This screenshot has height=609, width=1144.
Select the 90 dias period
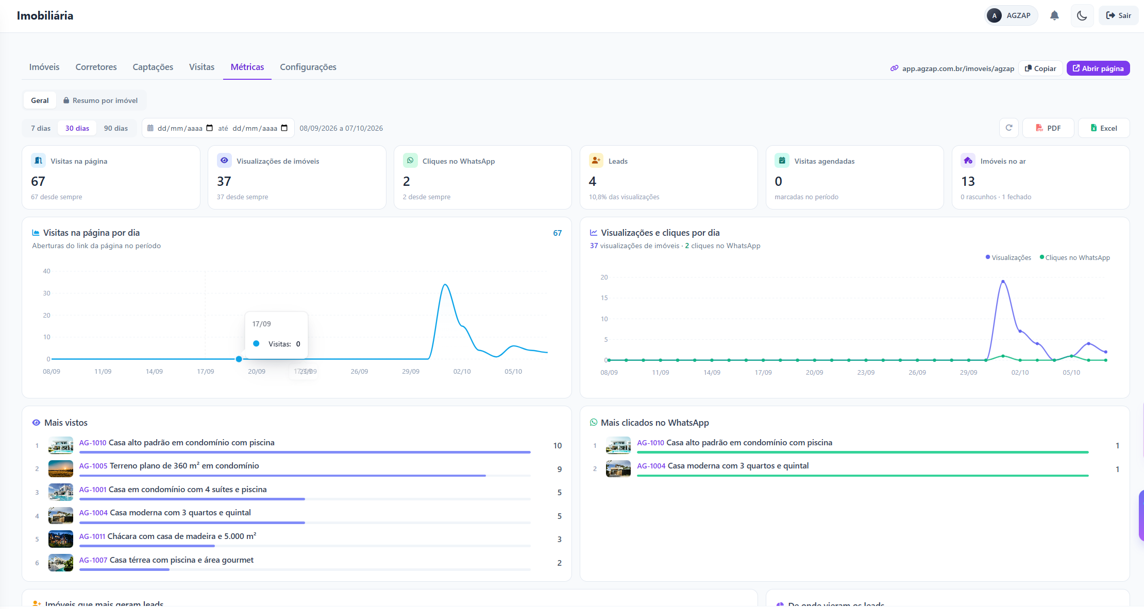point(116,128)
